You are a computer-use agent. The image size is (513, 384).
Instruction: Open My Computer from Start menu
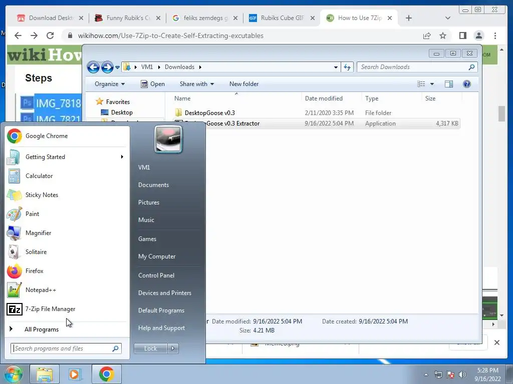[x=157, y=256]
